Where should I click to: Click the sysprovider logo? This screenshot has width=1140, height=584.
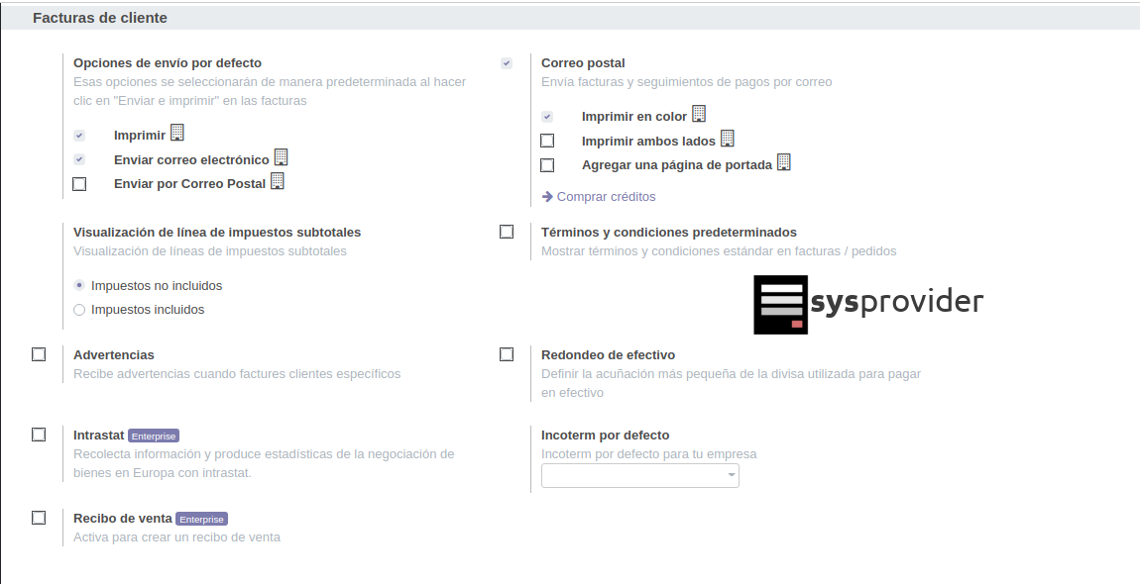pos(867,304)
